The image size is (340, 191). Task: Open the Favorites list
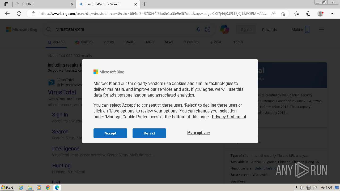coord(296,14)
